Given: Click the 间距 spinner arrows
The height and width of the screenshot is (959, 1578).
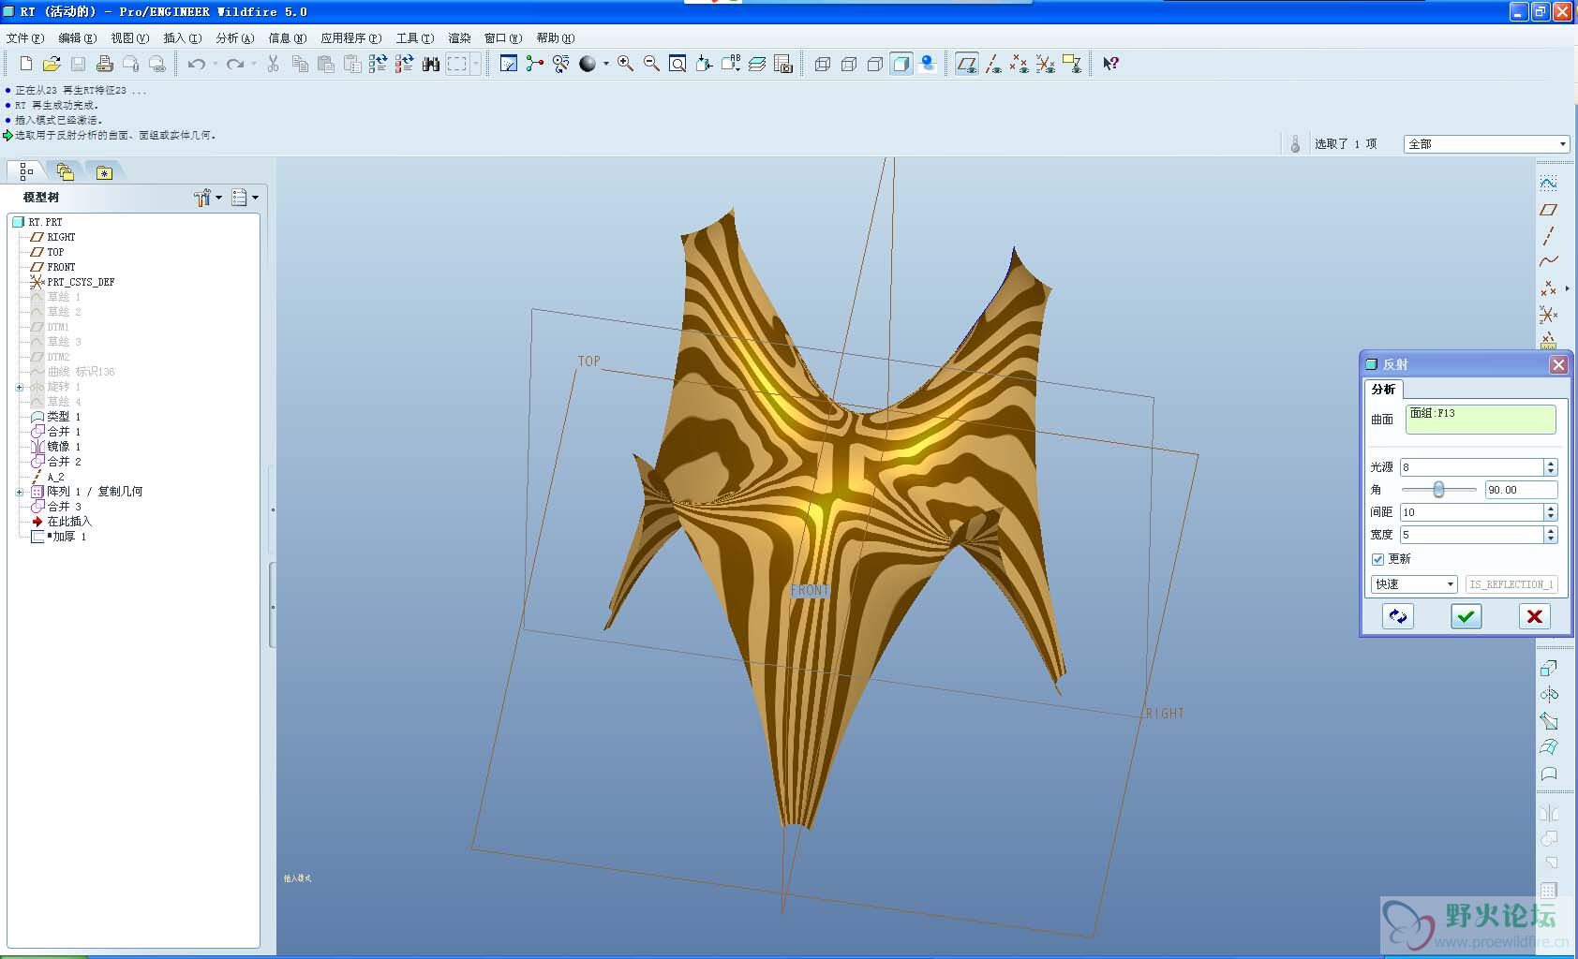Looking at the screenshot, I should (1551, 512).
